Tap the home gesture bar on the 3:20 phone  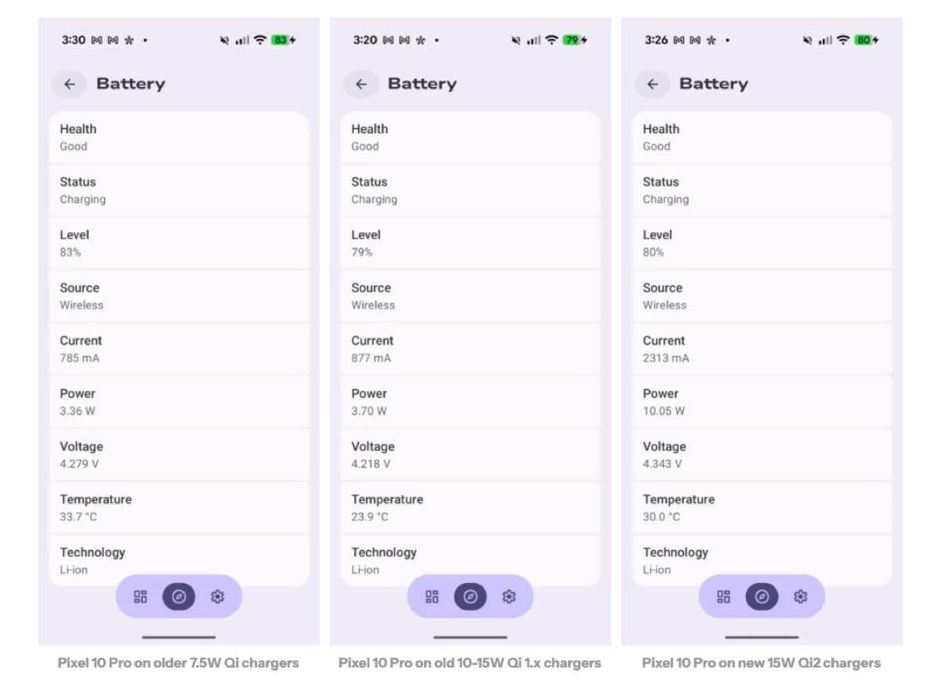470,637
